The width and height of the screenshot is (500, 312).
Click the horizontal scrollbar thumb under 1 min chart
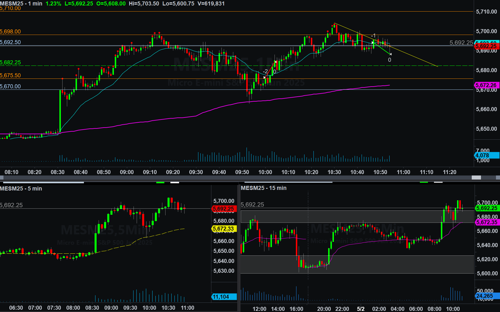click(x=476, y=178)
